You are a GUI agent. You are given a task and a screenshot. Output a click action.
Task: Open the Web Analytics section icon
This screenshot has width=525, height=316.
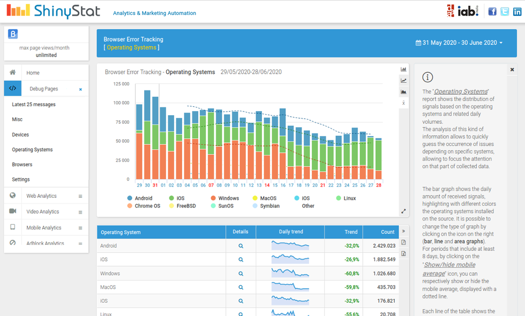[x=12, y=196]
